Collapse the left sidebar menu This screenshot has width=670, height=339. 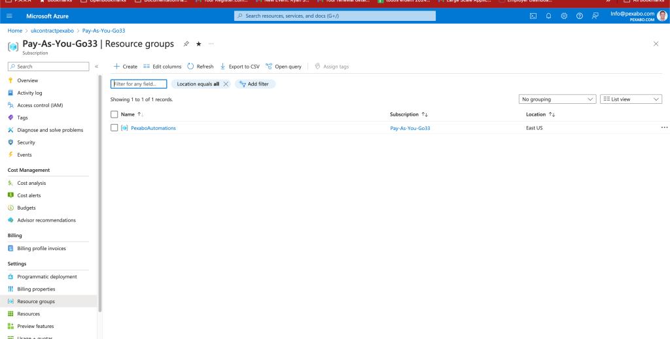point(97,67)
